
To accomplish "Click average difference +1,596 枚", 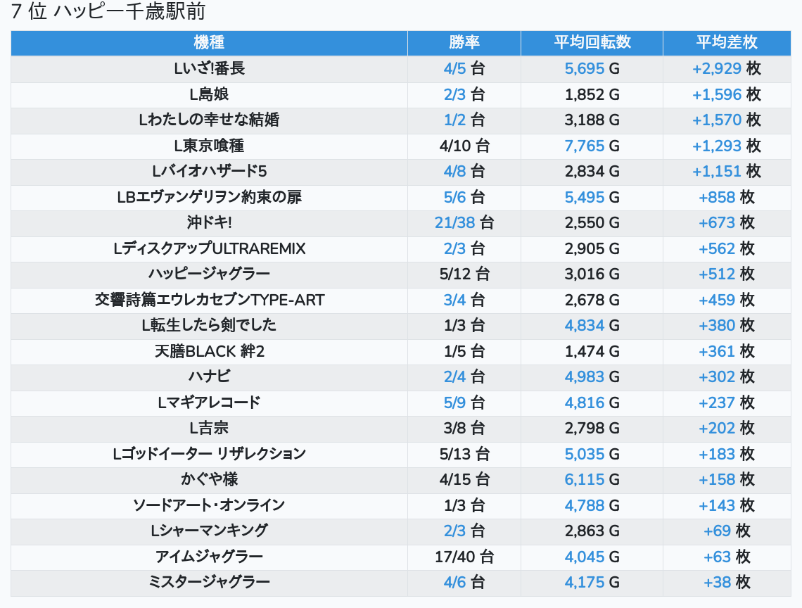I will [726, 95].
